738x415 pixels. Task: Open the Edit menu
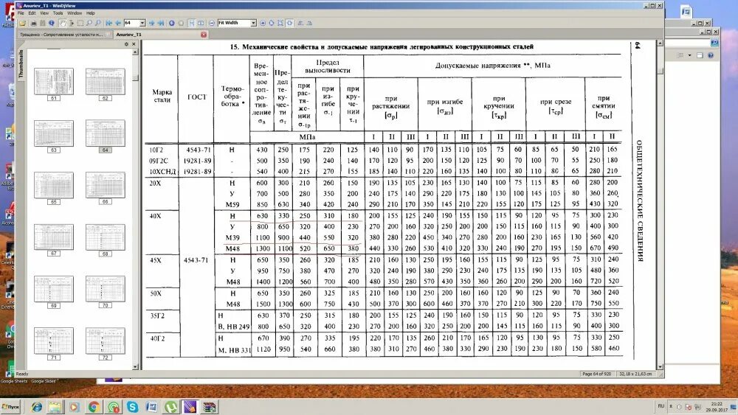(x=32, y=13)
